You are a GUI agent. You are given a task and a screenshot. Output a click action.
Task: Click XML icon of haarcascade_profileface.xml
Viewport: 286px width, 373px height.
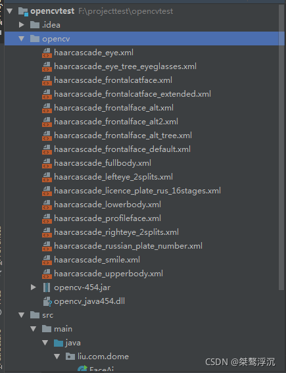click(47, 218)
